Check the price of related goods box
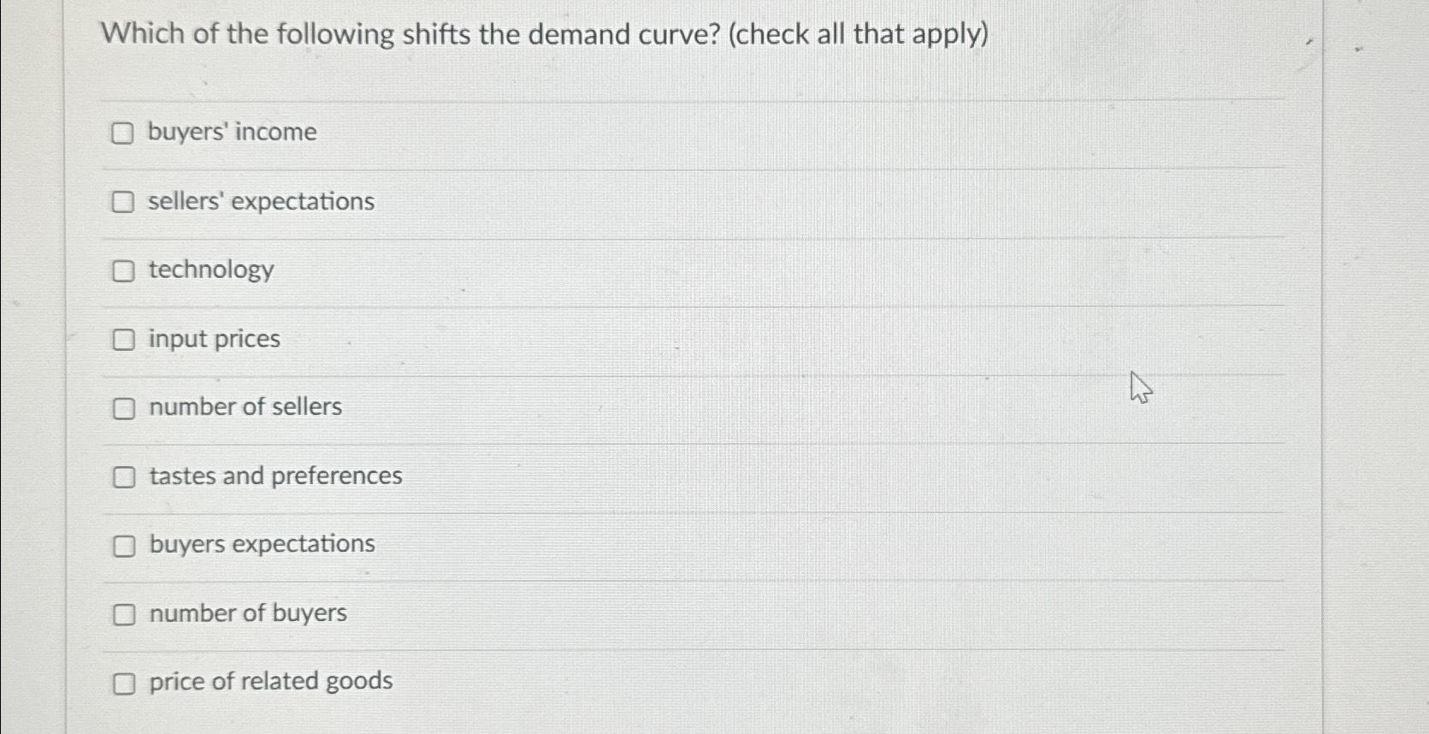 point(124,683)
